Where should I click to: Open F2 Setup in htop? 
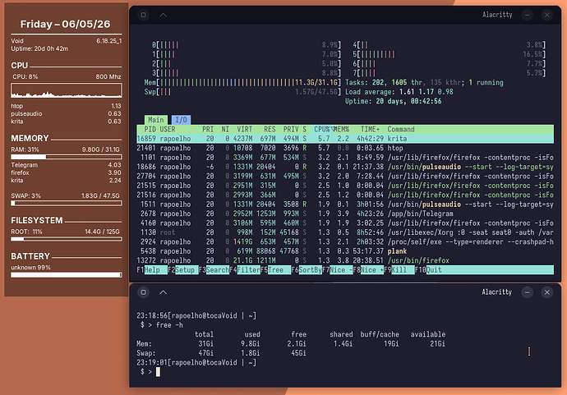pyautogui.click(x=183, y=270)
